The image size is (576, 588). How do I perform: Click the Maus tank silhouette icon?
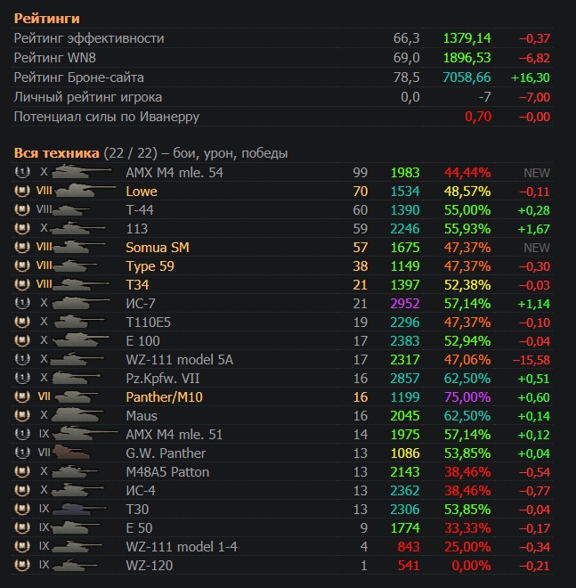[82, 415]
